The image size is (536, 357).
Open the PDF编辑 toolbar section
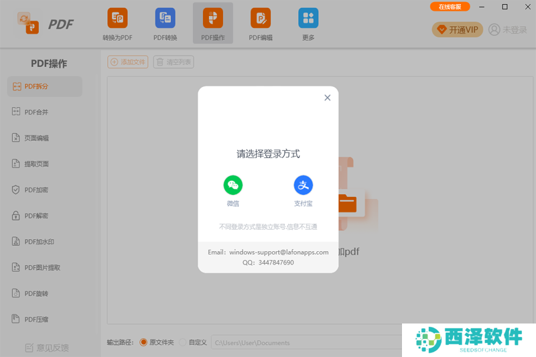point(261,24)
